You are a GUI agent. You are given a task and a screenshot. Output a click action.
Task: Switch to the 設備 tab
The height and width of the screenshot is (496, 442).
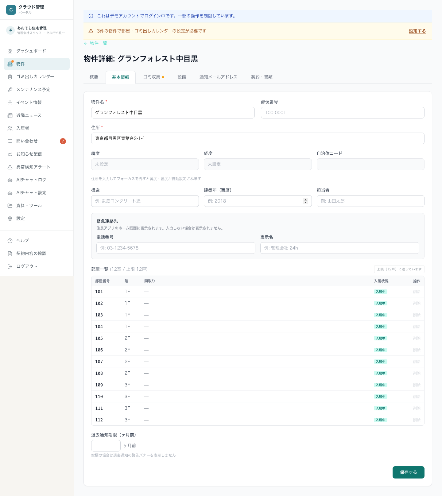click(182, 77)
